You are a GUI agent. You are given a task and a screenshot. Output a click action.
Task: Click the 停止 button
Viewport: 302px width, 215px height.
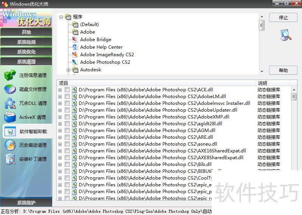coord(283,18)
